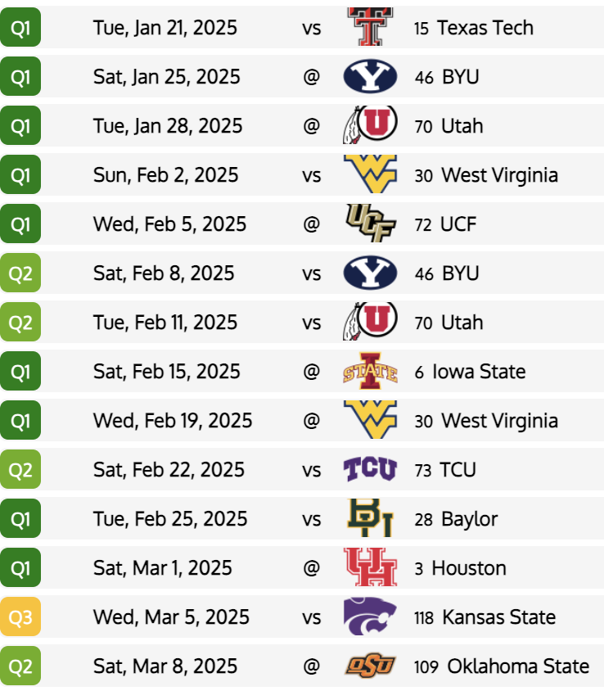
Task: Click the BYU logo on Jan 25 row
Action: pyautogui.click(x=370, y=76)
